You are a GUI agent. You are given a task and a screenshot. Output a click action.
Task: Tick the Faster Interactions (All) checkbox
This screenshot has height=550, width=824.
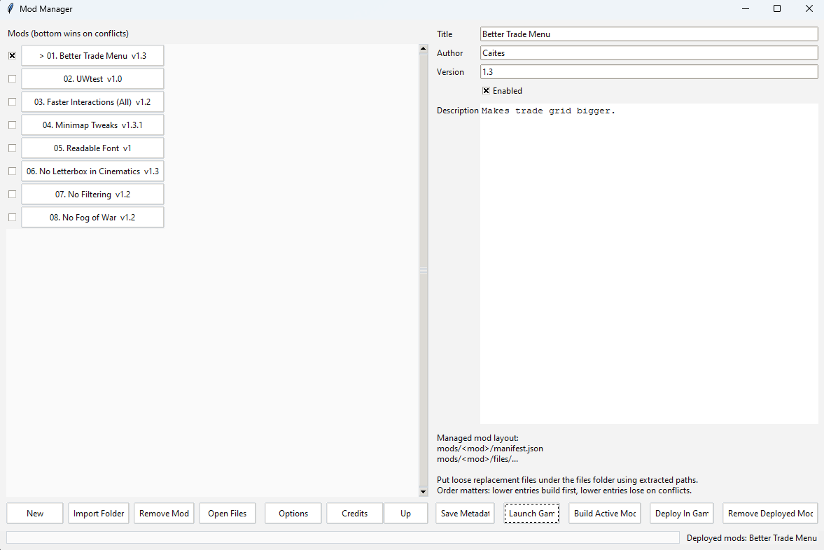coord(12,102)
